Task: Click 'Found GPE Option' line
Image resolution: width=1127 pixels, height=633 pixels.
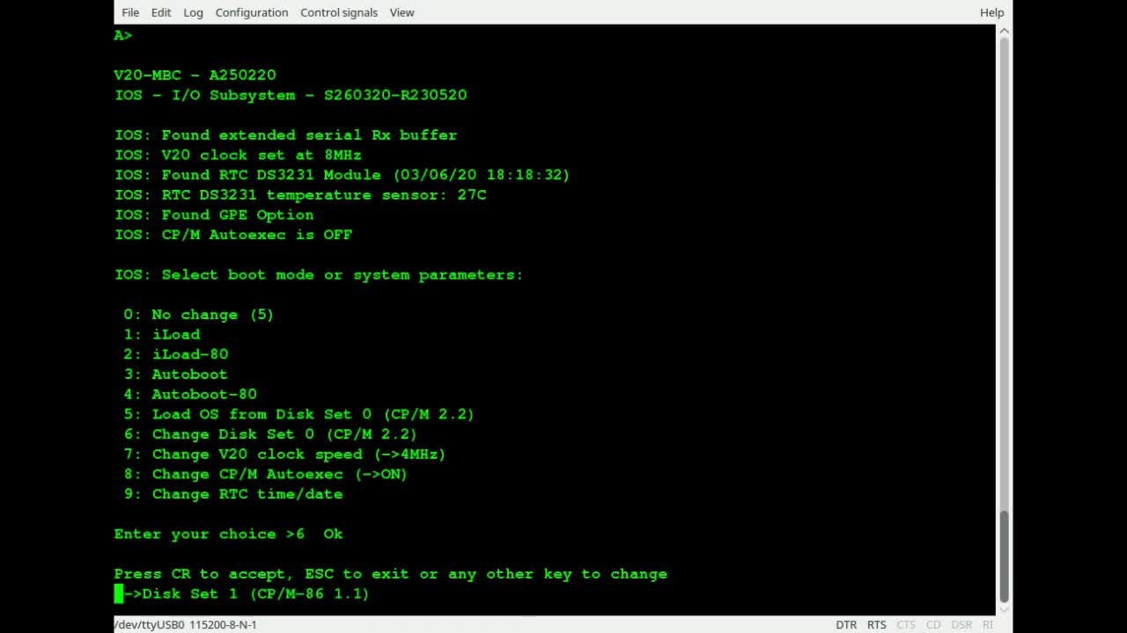Action: [214, 215]
